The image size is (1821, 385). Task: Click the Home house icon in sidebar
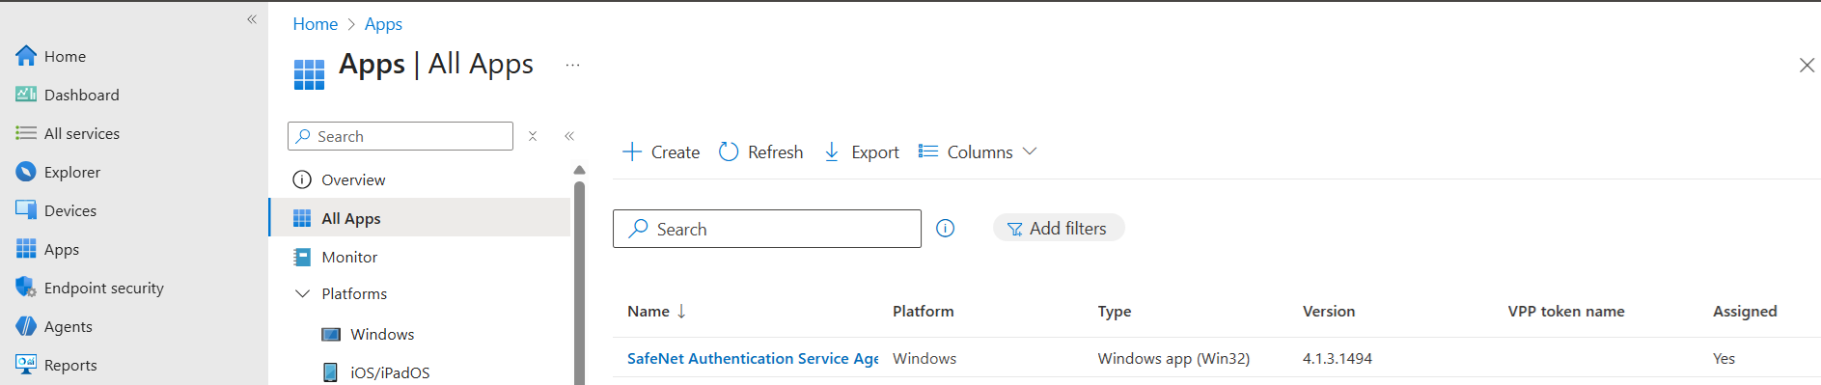(x=26, y=56)
